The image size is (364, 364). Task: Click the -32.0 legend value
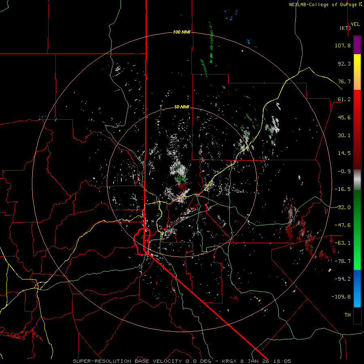343,207
